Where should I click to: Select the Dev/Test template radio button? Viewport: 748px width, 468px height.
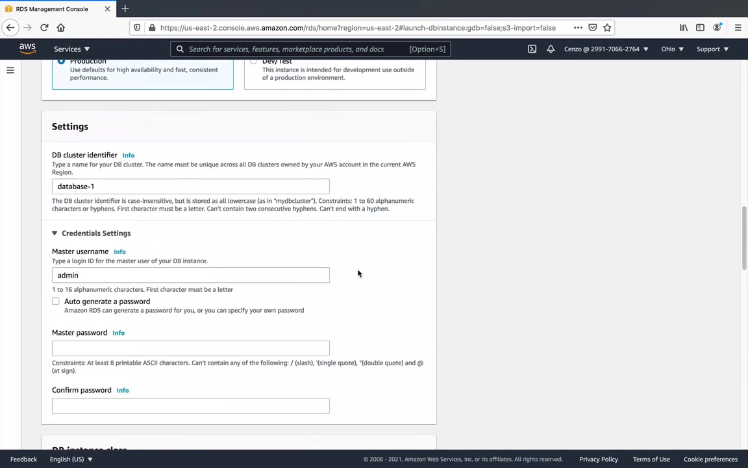[x=253, y=61]
